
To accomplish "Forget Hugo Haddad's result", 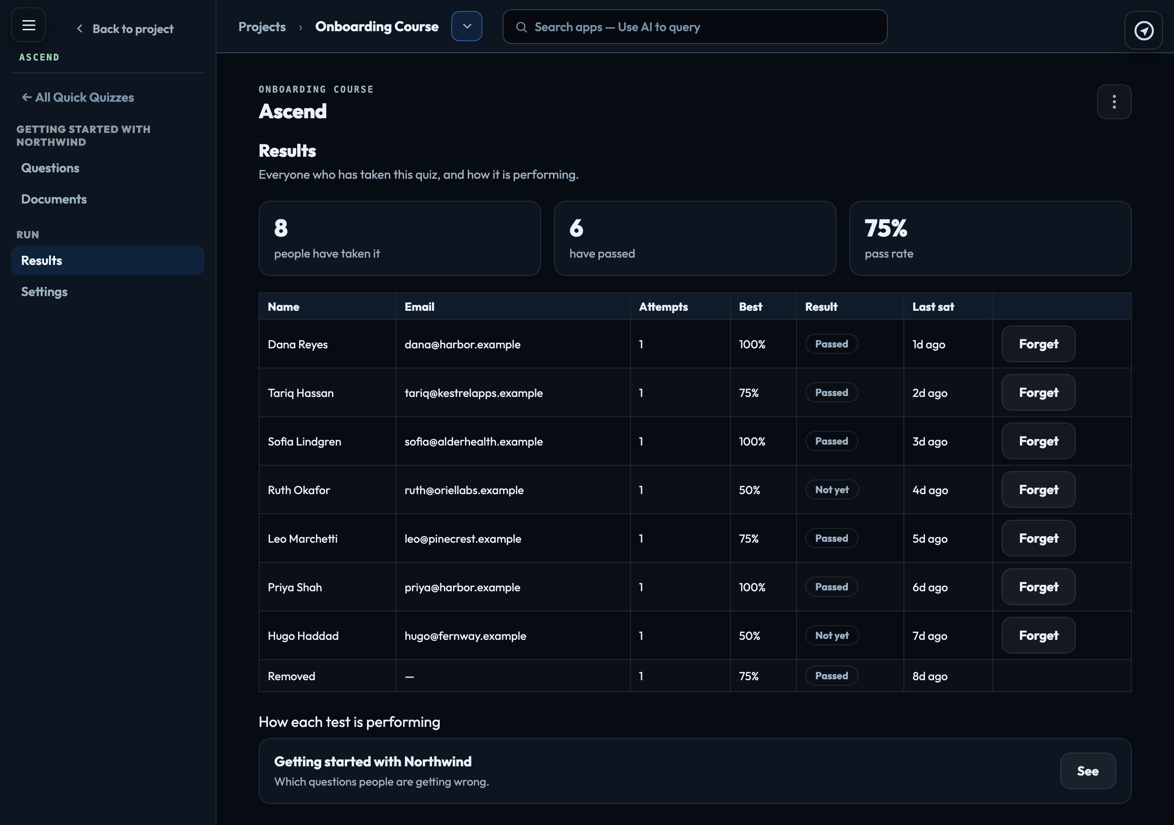I will point(1038,635).
